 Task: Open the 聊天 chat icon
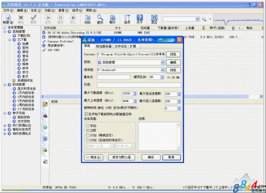pos(113,19)
